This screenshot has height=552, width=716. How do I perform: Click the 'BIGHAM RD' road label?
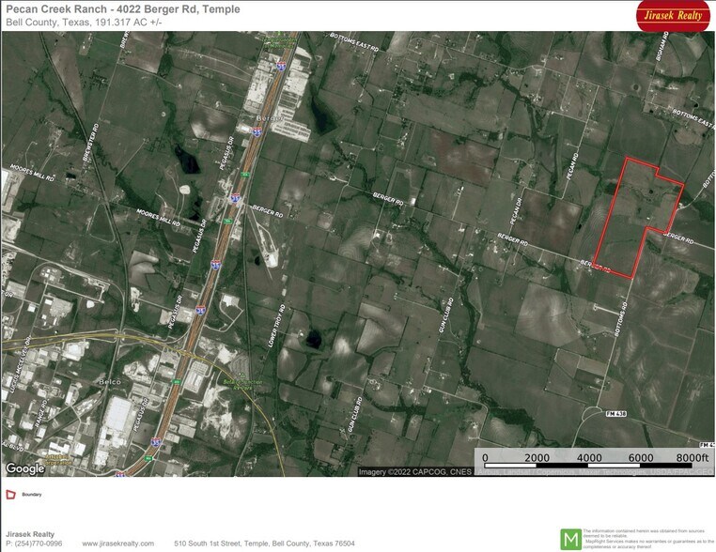662,47
